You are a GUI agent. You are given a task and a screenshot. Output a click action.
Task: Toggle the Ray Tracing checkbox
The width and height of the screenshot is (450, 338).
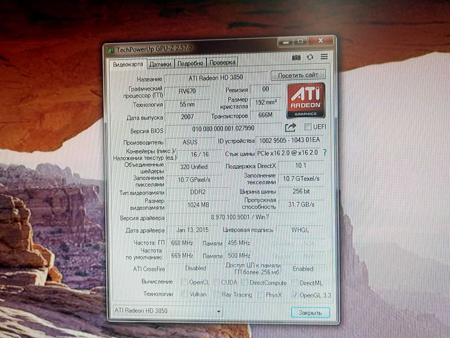point(217,295)
